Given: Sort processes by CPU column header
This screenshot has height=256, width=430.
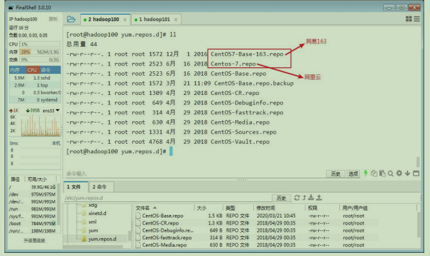Looking at the screenshot, I should click(33, 70).
